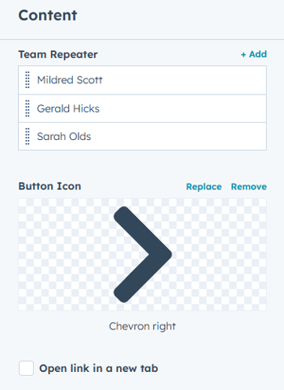284x390 pixels.
Task: Click the Open link in a new tab label
Action: pos(99,368)
